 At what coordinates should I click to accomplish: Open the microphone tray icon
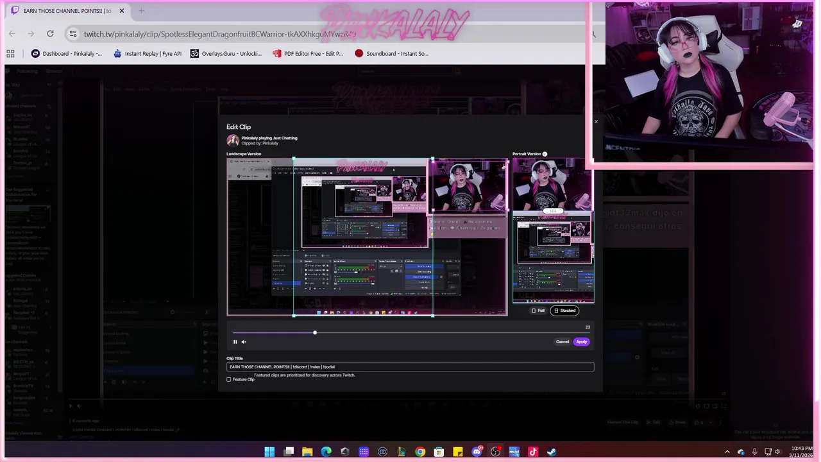point(755,452)
